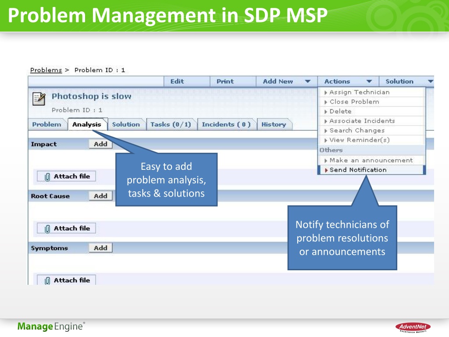This screenshot has width=449, height=337.
Task: Expand the Actions dropdown arrow
Action: (x=369, y=81)
